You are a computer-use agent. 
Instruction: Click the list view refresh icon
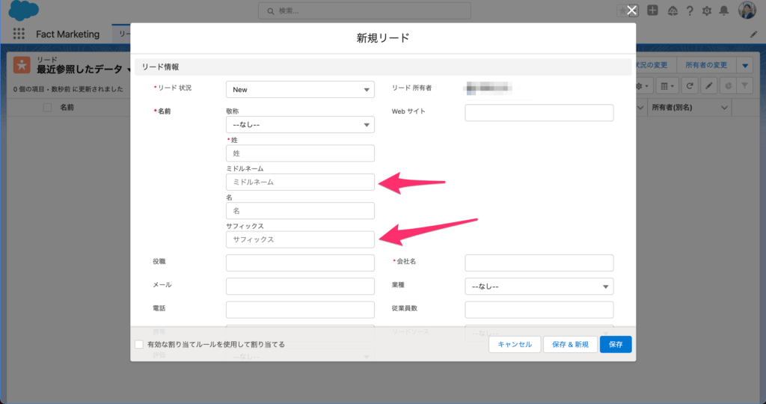tap(690, 86)
